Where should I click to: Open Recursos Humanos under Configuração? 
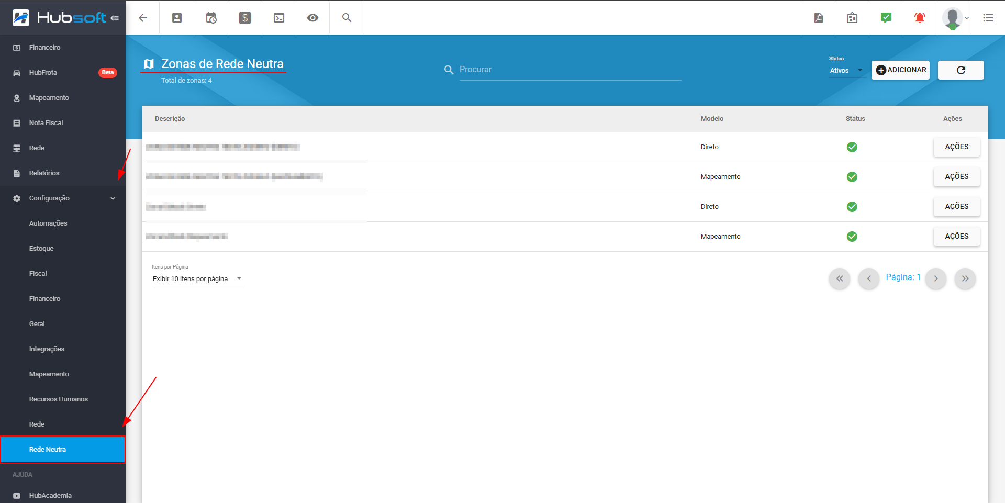(63, 399)
